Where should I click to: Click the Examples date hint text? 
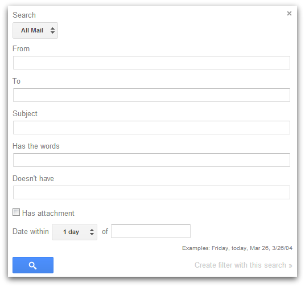click(x=237, y=248)
